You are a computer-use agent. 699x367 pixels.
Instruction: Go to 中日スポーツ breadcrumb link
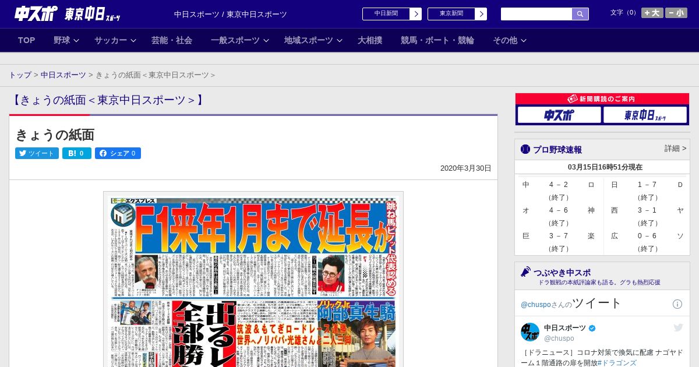pyautogui.click(x=63, y=75)
